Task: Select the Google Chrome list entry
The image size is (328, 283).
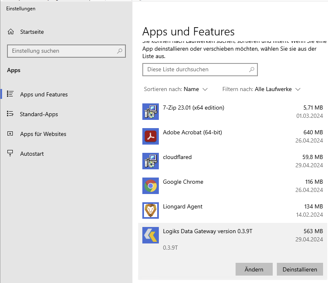Action: 231,186
